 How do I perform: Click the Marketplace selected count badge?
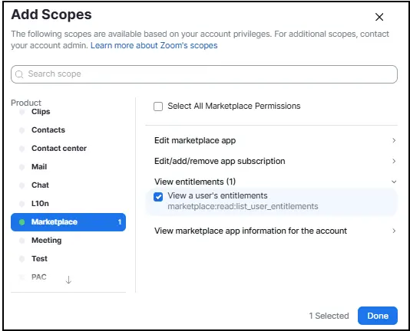120,222
